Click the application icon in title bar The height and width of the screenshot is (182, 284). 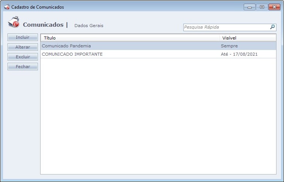[6, 7]
